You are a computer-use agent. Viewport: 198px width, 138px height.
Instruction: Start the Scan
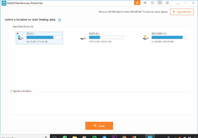coord(99,126)
